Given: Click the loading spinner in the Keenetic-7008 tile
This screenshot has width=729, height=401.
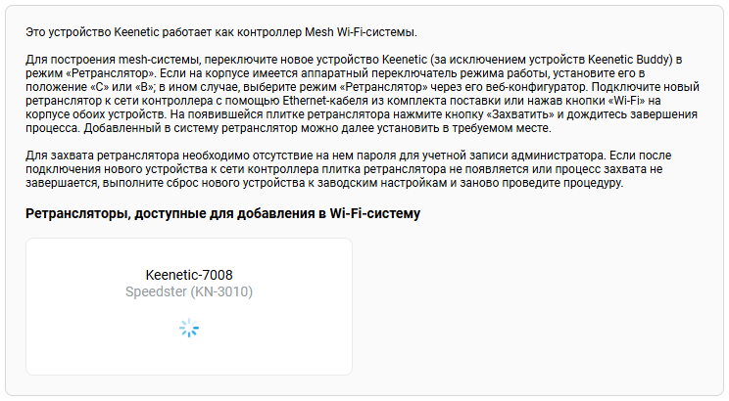Looking at the screenshot, I should [189, 329].
